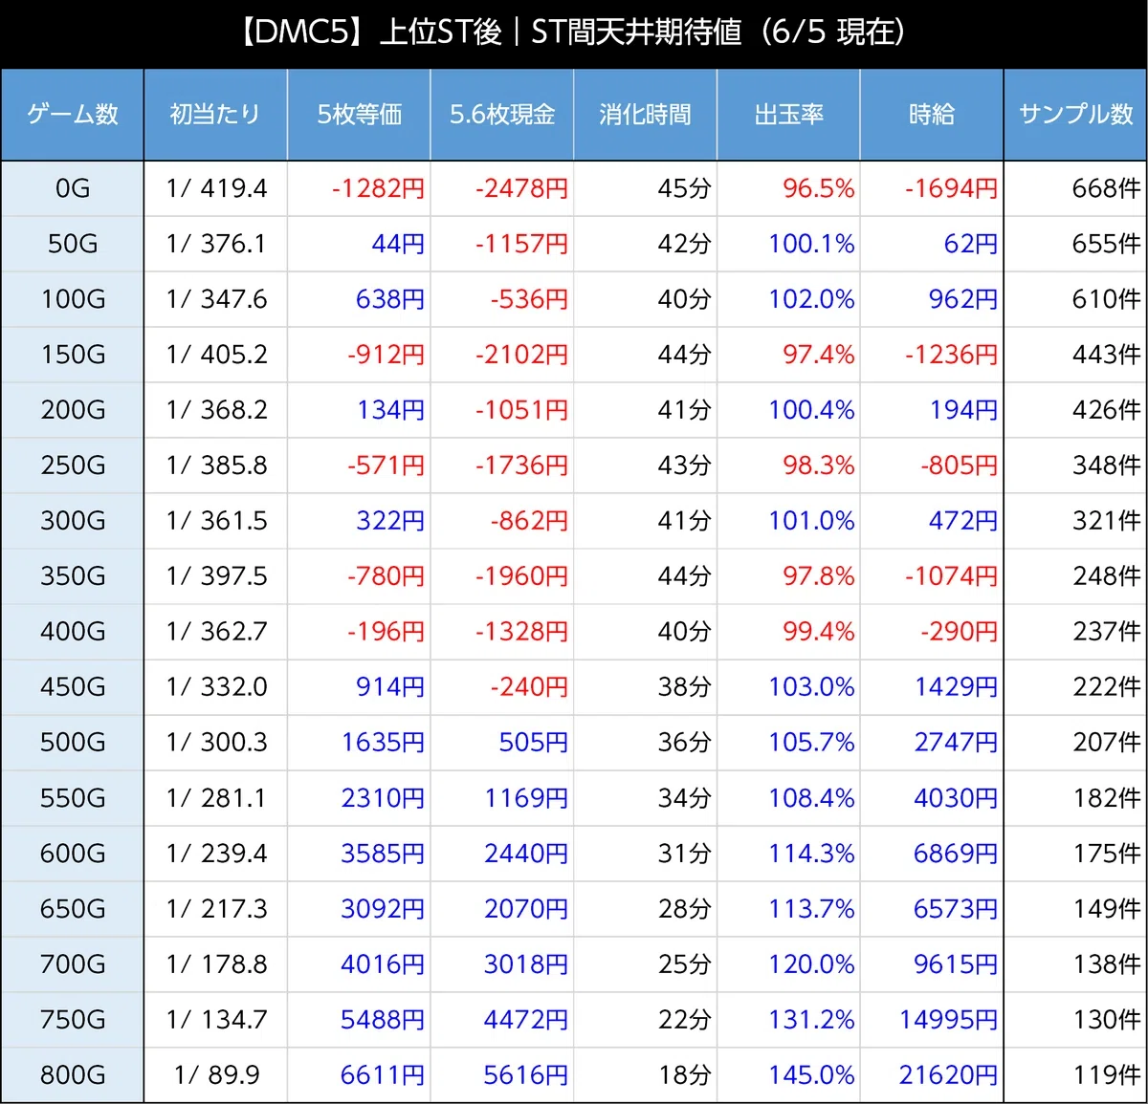Image resolution: width=1148 pixels, height=1104 pixels.
Task: Click the 18分 time cell
Action: tap(646, 1075)
